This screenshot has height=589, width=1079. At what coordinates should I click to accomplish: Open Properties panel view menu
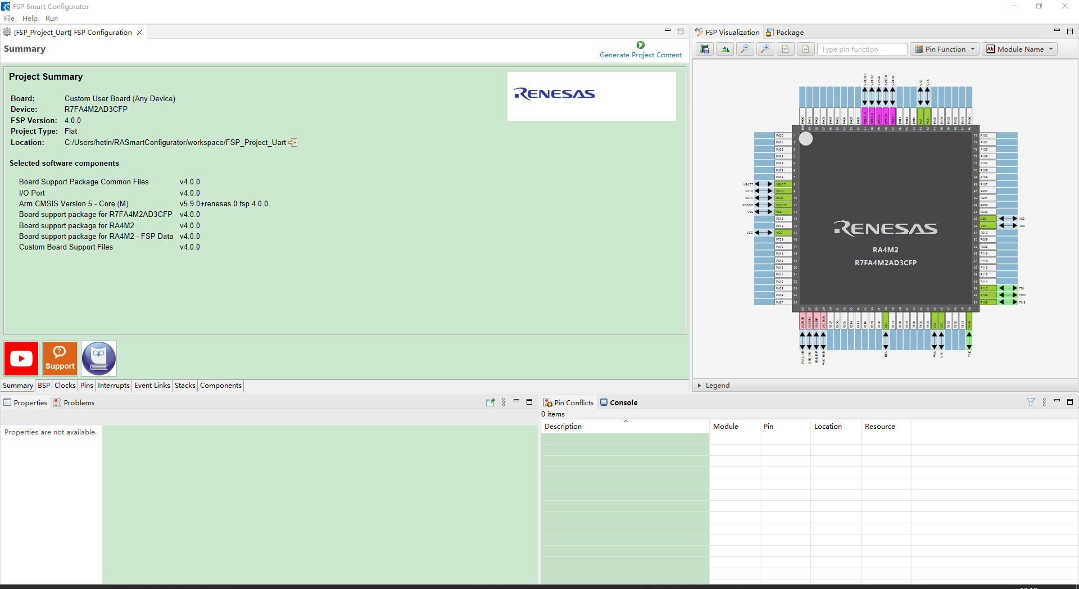(x=504, y=402)
